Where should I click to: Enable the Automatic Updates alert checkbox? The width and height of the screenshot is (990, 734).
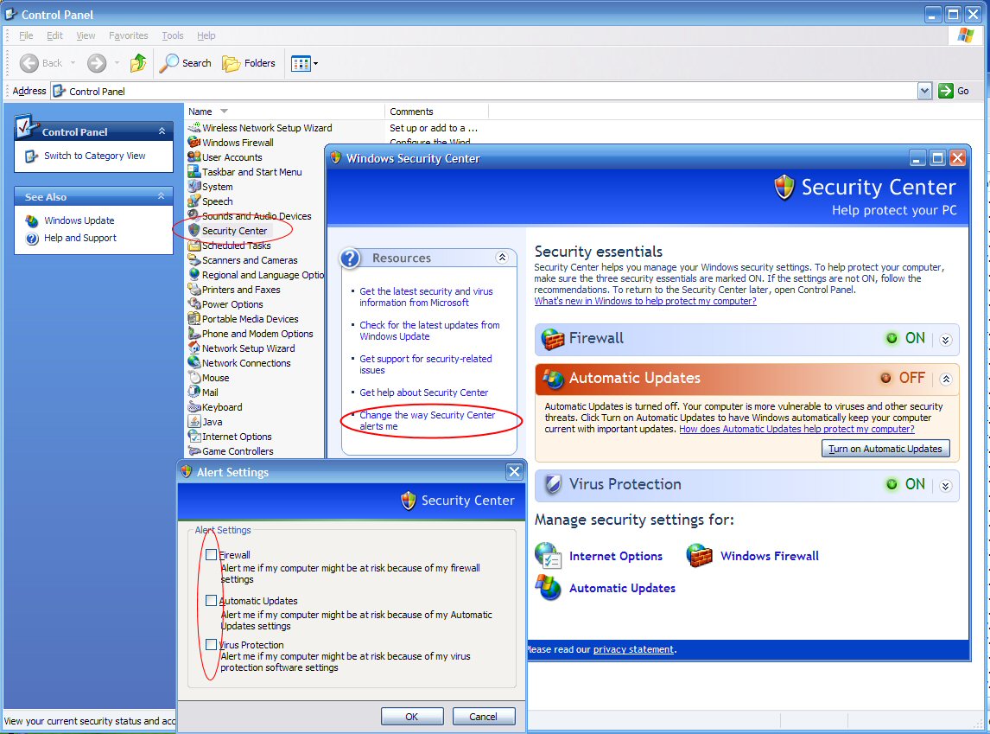[x=211, y=600]
